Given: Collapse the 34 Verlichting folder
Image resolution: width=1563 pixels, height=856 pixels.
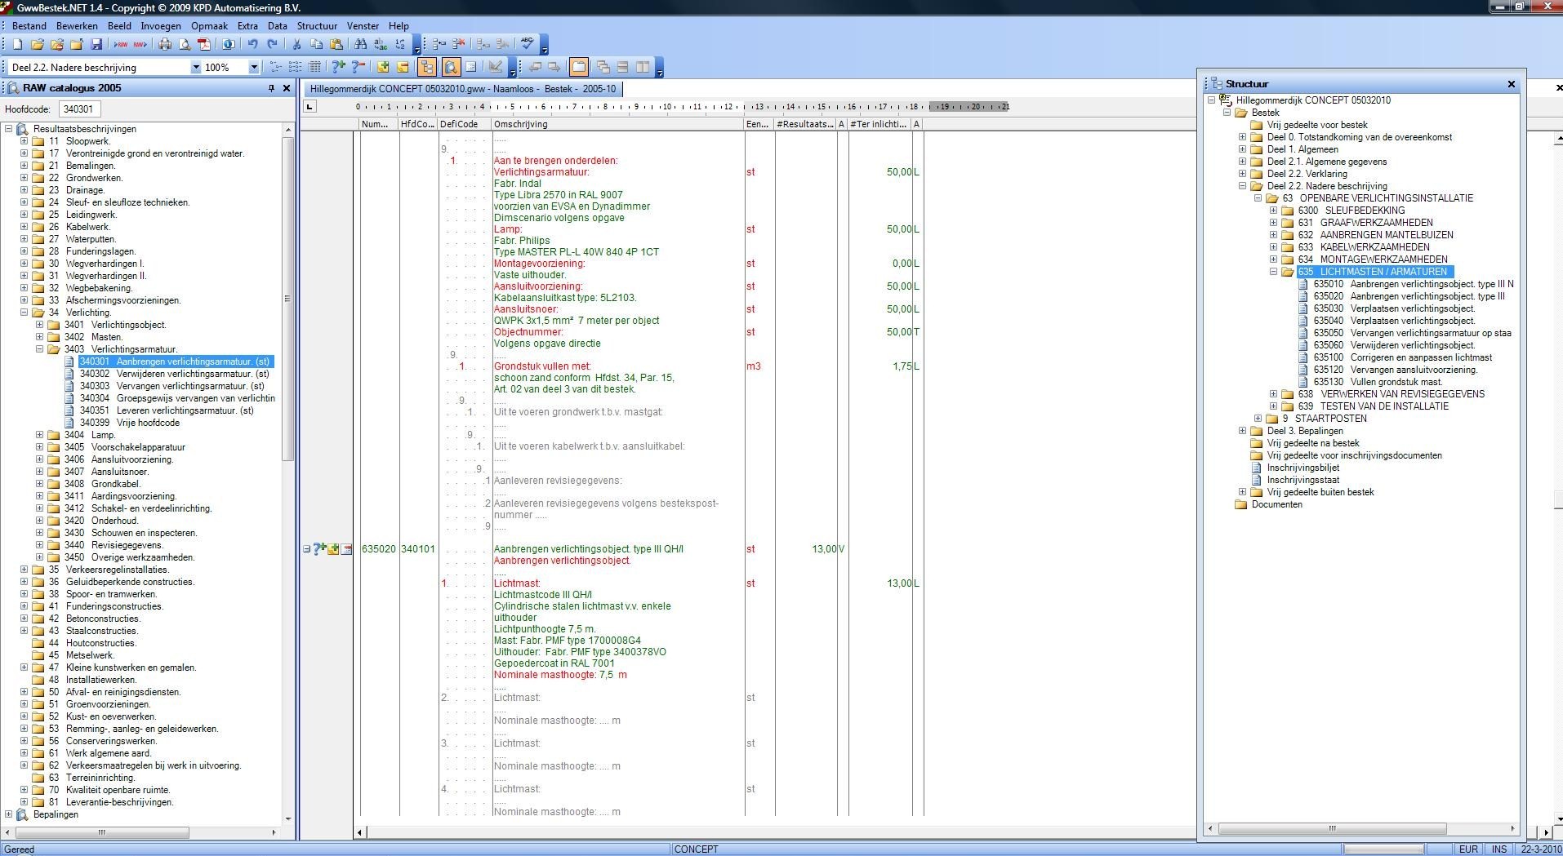Looking at the screenshot, I should (24, 313).
